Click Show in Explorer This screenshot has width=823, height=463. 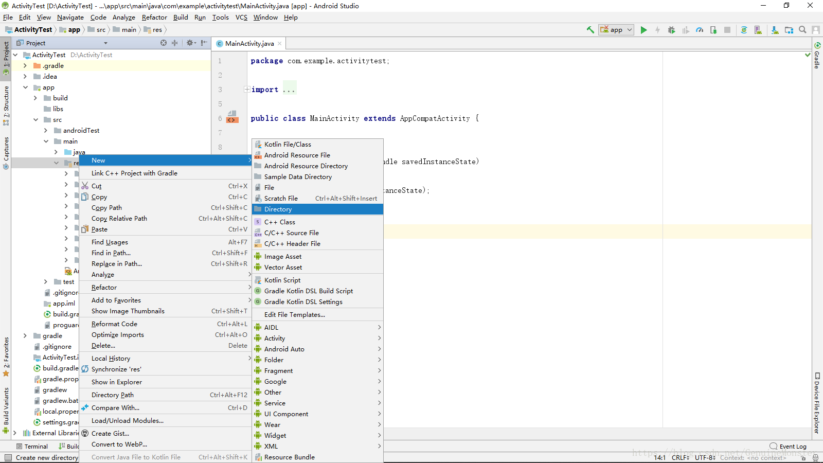coord(165,382)
